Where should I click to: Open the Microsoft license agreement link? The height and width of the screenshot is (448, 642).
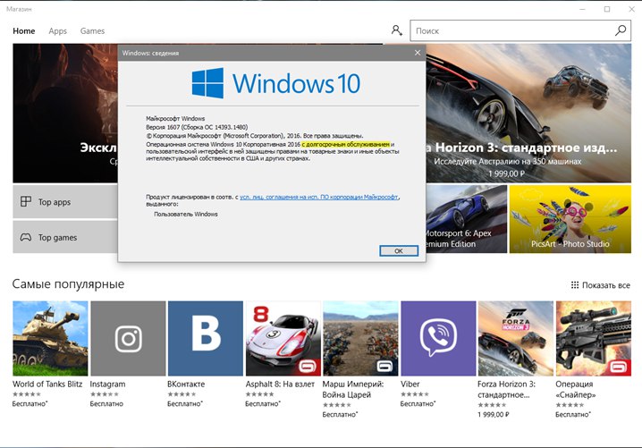coord(319,197)
